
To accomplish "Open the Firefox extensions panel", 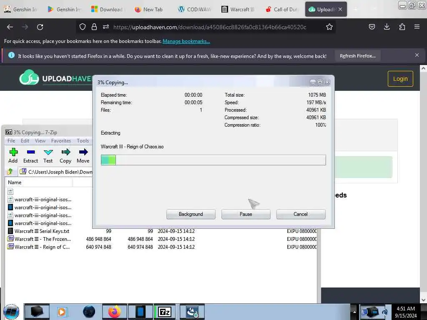I will click(x=402, y=27).
